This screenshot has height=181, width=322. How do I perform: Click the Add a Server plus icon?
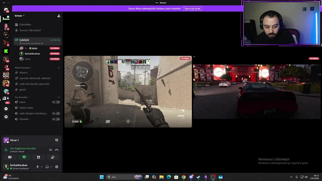pyautogui.click(x=6, y=109)
